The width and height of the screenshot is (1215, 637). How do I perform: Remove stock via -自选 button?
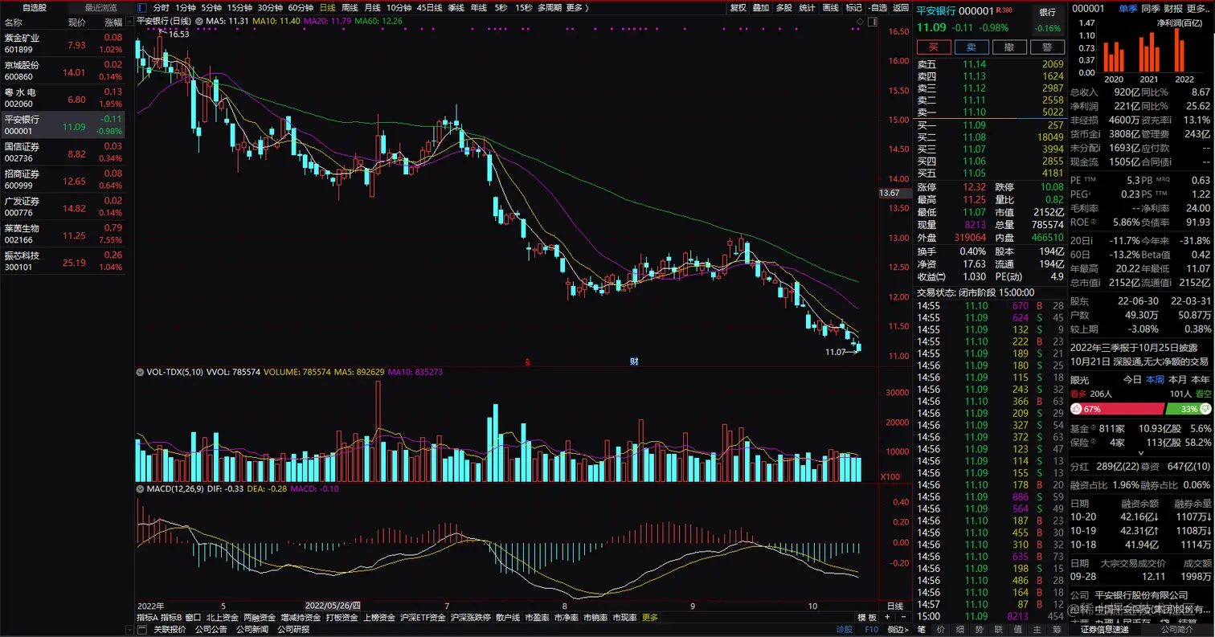[877, 8]
